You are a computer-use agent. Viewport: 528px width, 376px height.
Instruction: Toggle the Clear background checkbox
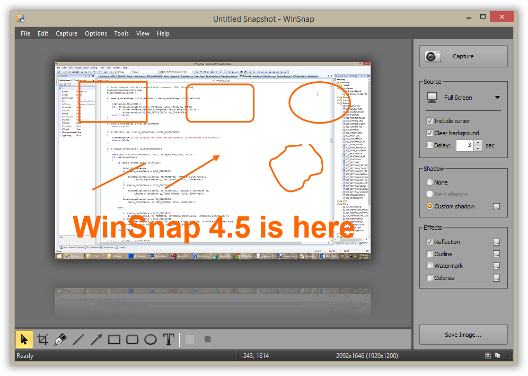coord(430,133)
